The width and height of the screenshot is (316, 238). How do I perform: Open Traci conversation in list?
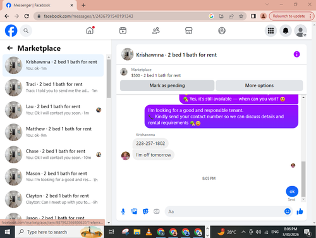tap(53, 87)
